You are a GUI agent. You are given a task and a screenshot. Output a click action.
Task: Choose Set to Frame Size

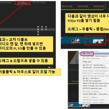[95, 86]
